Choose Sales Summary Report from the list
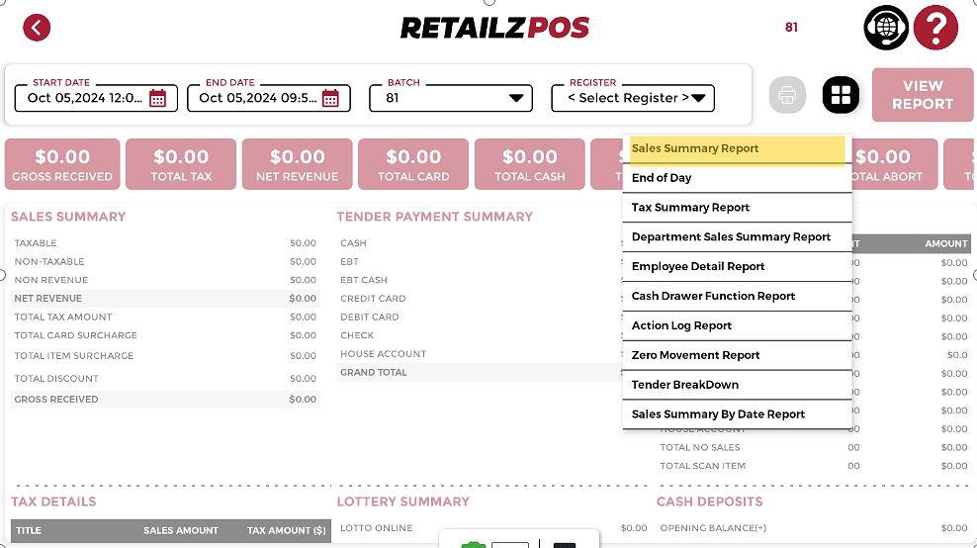The width and height of the screenshot is (977, 548). [737, 149]
